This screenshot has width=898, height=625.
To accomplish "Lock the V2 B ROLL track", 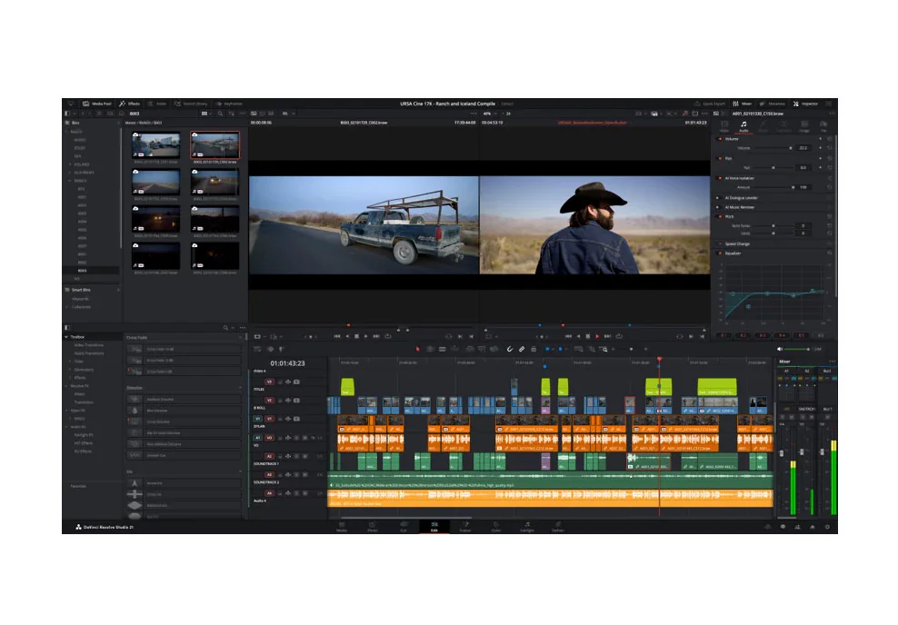I will [280, 401].
